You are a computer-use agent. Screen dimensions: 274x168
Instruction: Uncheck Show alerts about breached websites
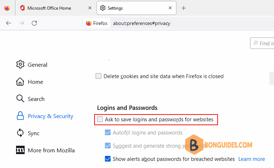click(x=108, y=159)
